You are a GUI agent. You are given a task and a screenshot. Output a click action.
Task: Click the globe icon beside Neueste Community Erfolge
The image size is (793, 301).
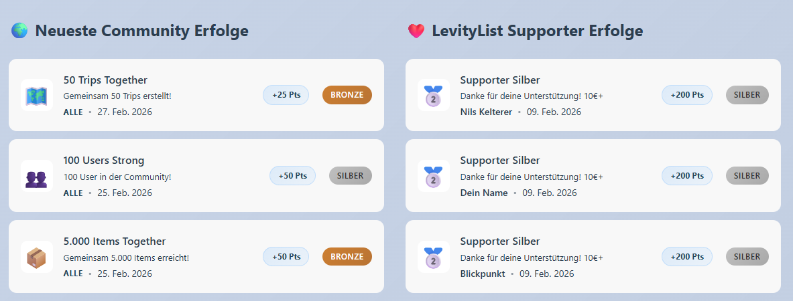pos(19,31)
